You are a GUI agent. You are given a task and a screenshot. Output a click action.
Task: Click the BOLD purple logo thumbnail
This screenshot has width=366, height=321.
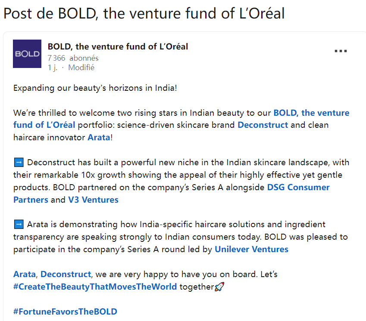point(27,54)
